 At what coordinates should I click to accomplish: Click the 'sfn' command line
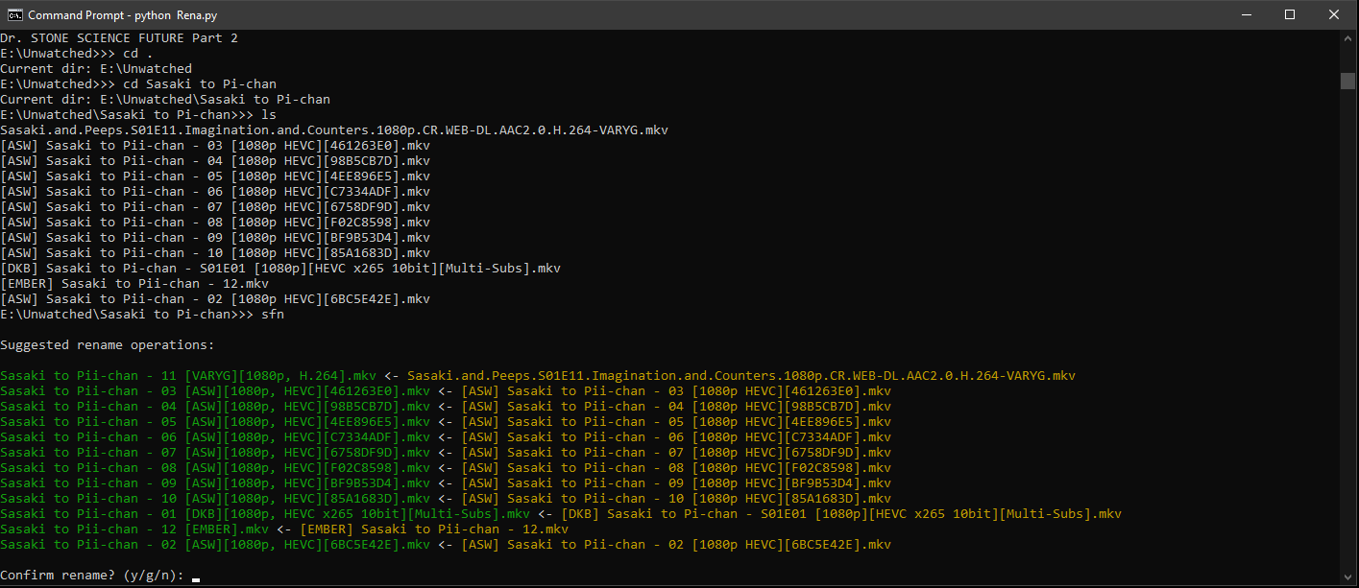142,315
